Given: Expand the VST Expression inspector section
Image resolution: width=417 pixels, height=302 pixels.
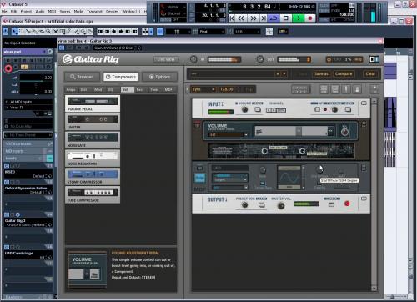Looking at the screenshot, I should pos(28,143).
